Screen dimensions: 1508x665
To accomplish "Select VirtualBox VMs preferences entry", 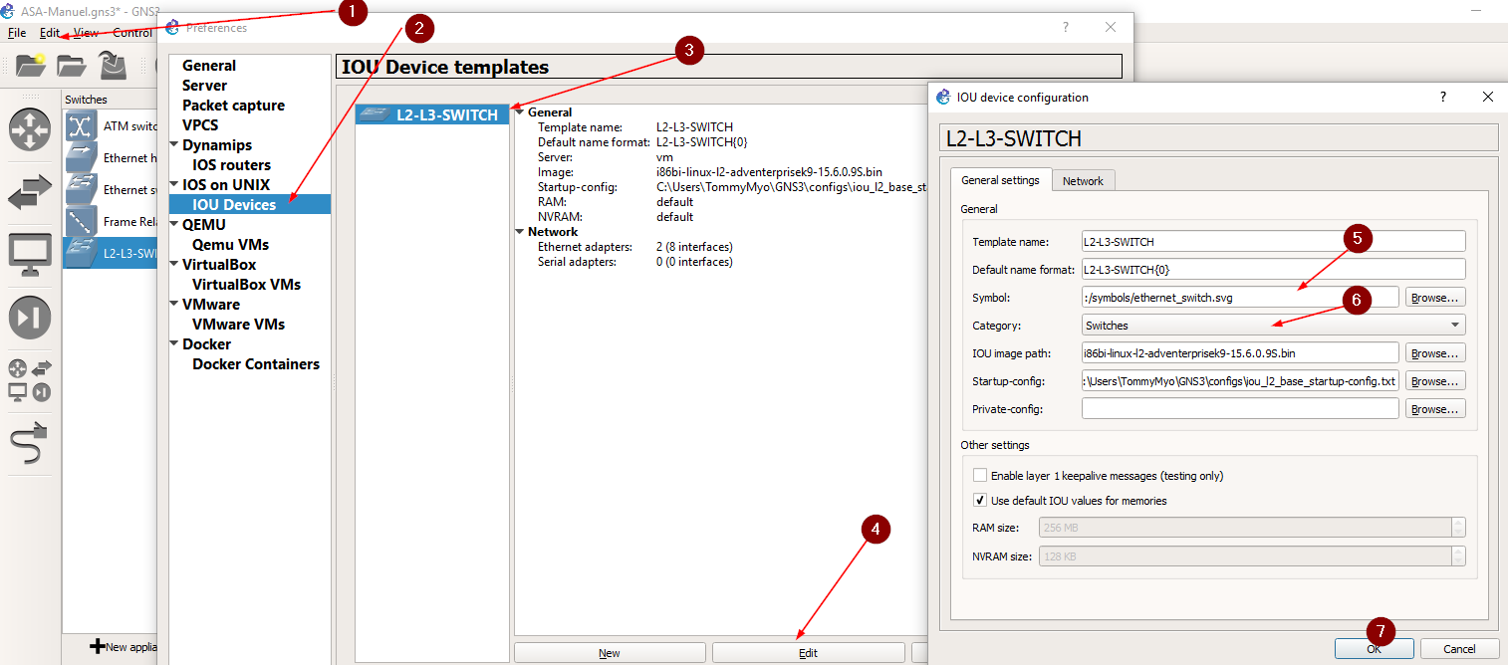I will 246,285.
